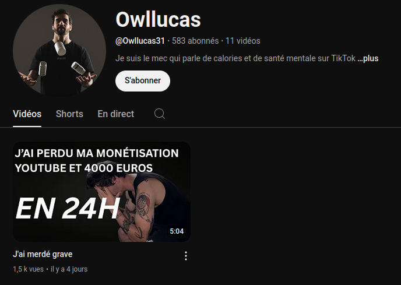Click the Owllucas round profile avatar

tap(59, 50)
